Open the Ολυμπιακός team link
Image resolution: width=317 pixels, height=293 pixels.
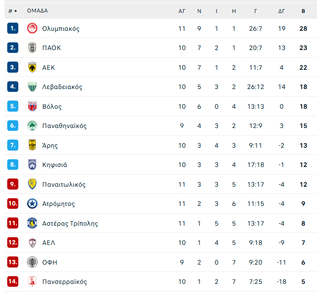click(x=61, y=28)
